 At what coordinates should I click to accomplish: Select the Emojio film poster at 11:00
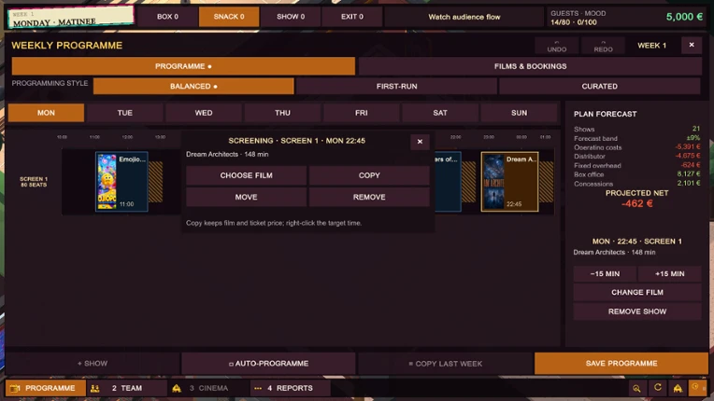click(121, 182)
